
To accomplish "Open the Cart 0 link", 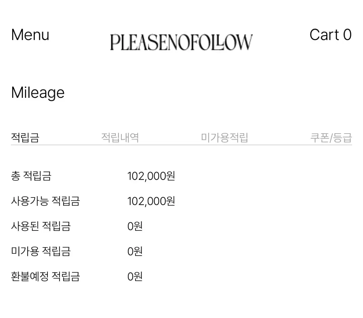I will pos(330,35).
